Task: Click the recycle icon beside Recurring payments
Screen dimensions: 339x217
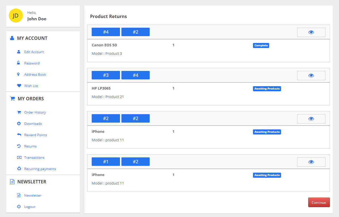Action: 19,169
